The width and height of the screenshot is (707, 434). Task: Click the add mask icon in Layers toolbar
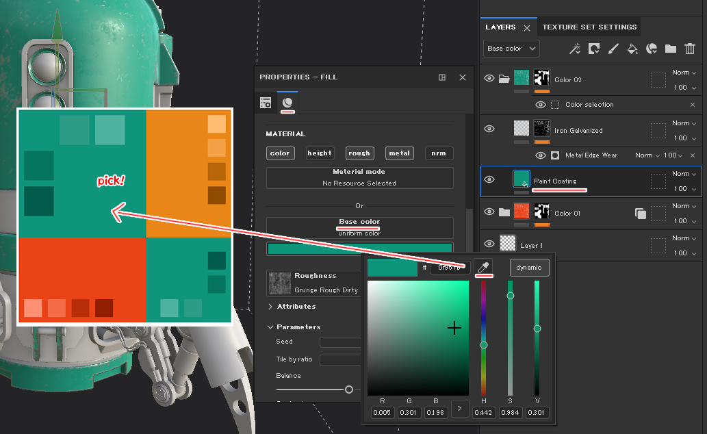[x=594, y=49]
